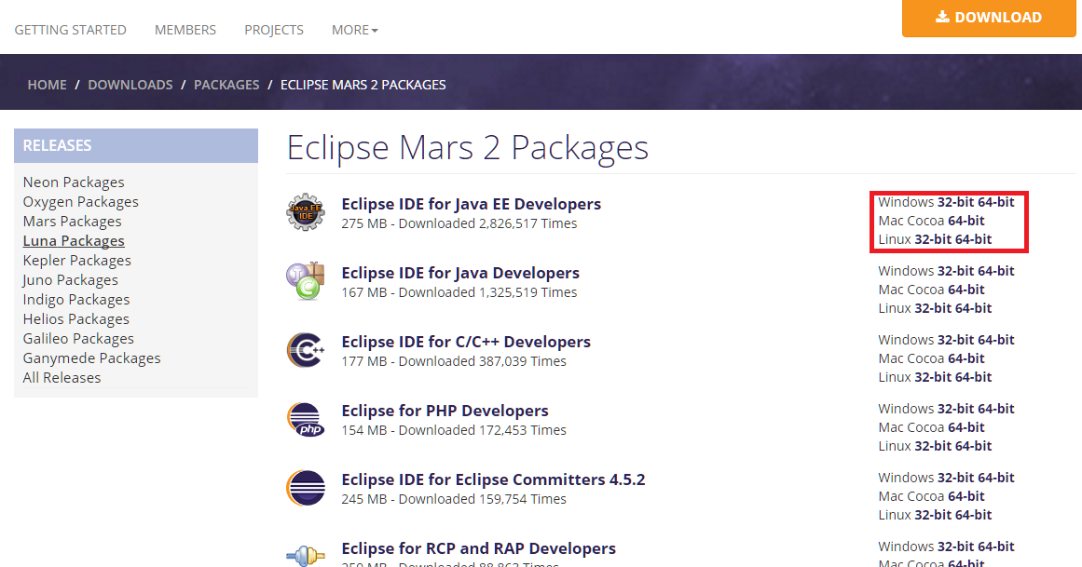Image resolution: width=1082 pixels, height=567 pixels.
Task: Open Kepler Packages release link
Action: point(77,260)
